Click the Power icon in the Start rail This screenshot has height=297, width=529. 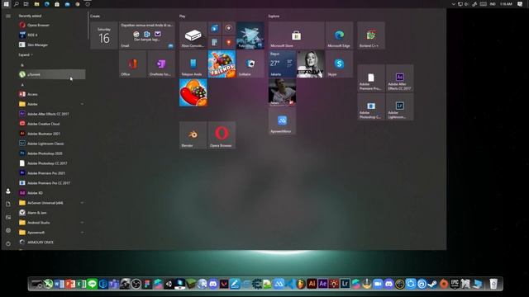tap(8, 243)
